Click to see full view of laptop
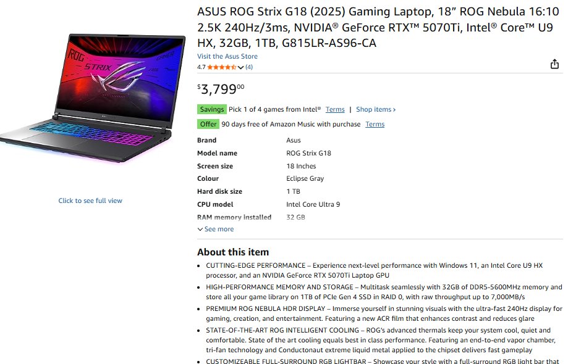 coord(90,201)
